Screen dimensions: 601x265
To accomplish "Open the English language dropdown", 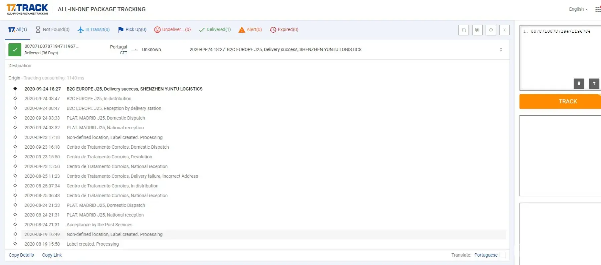I will tap(578, 9).
